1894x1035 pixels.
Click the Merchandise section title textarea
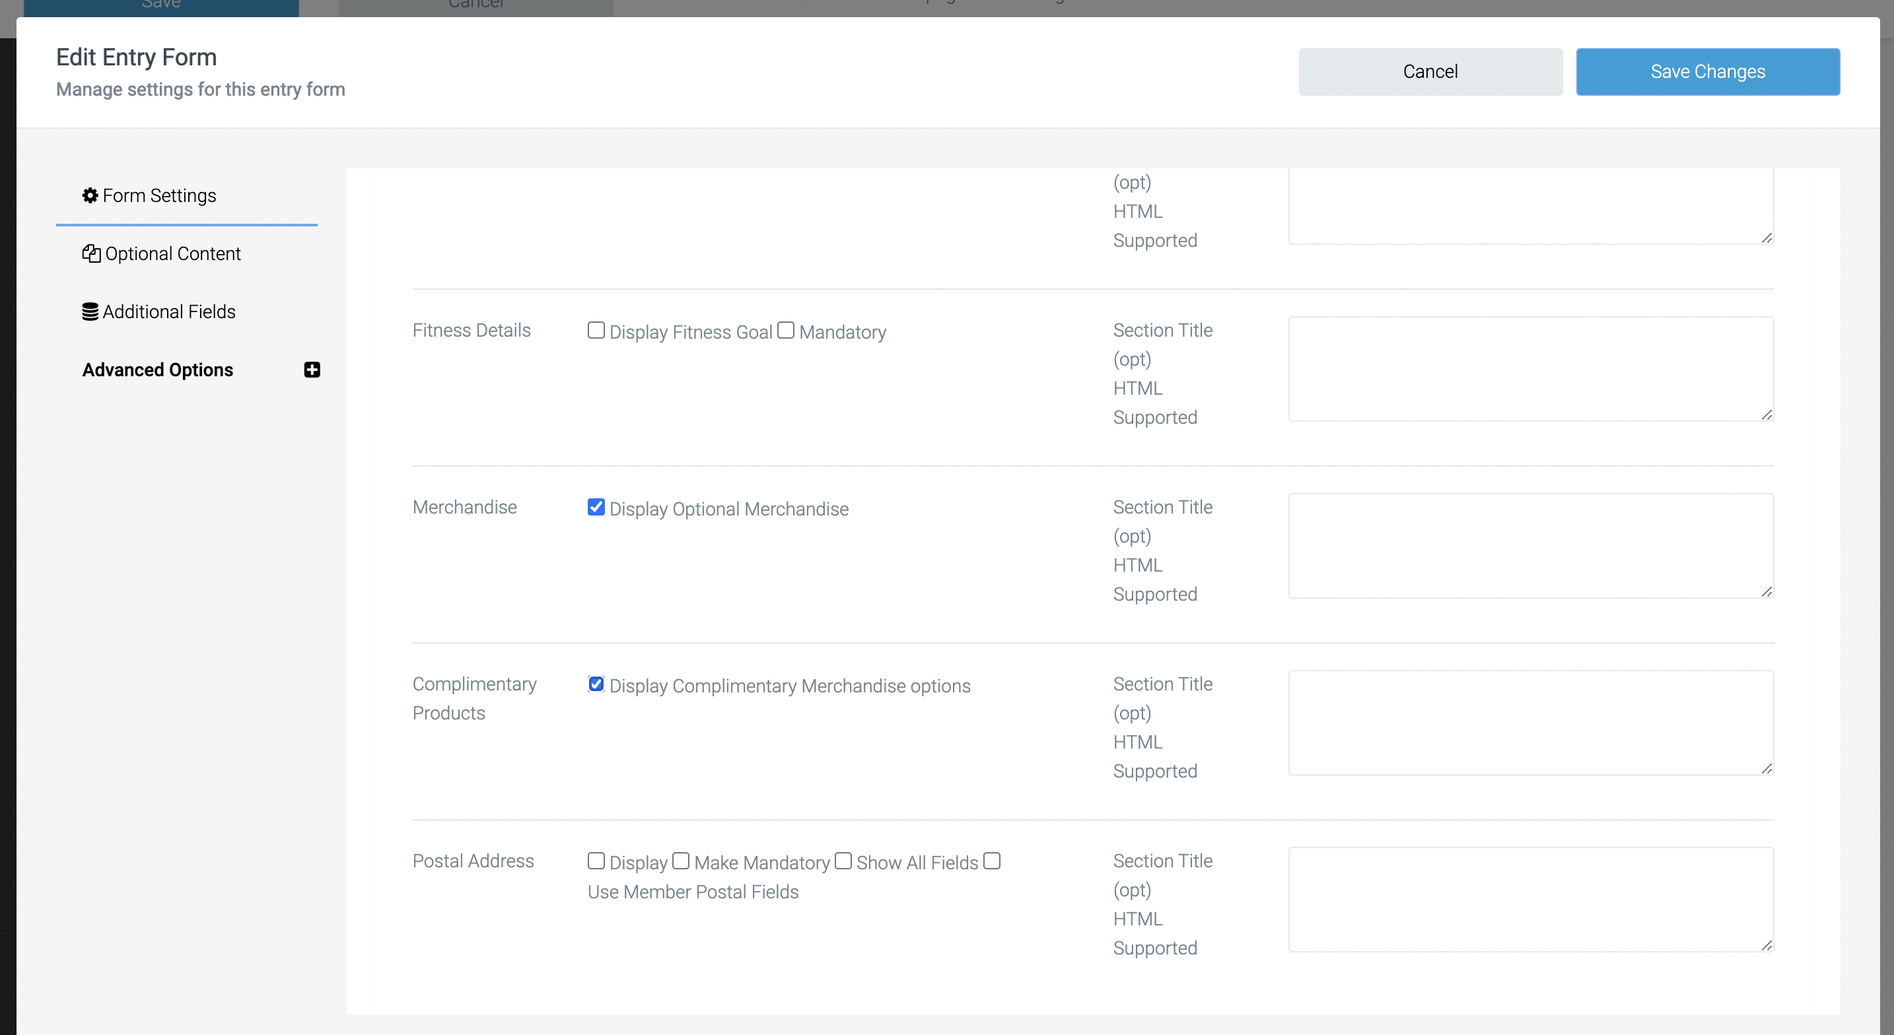tap(1531, 545)
